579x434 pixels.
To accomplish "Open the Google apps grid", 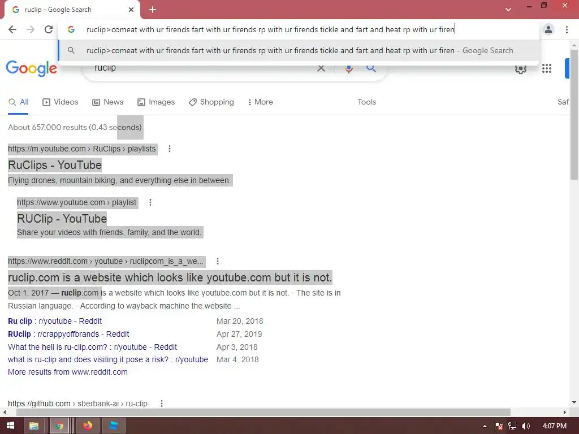I will tap(547, 68).
